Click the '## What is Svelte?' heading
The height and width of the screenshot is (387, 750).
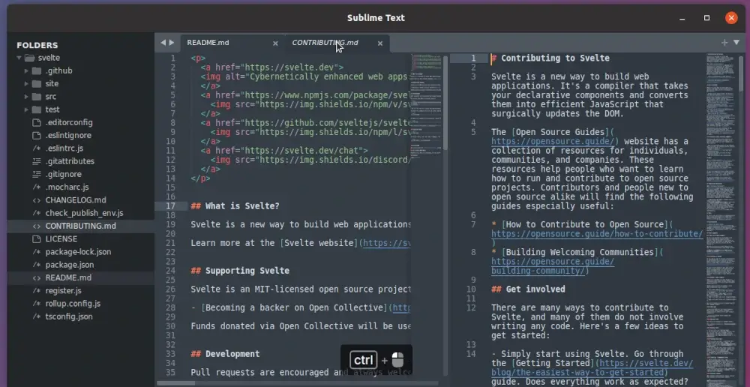tap(235, 206)
